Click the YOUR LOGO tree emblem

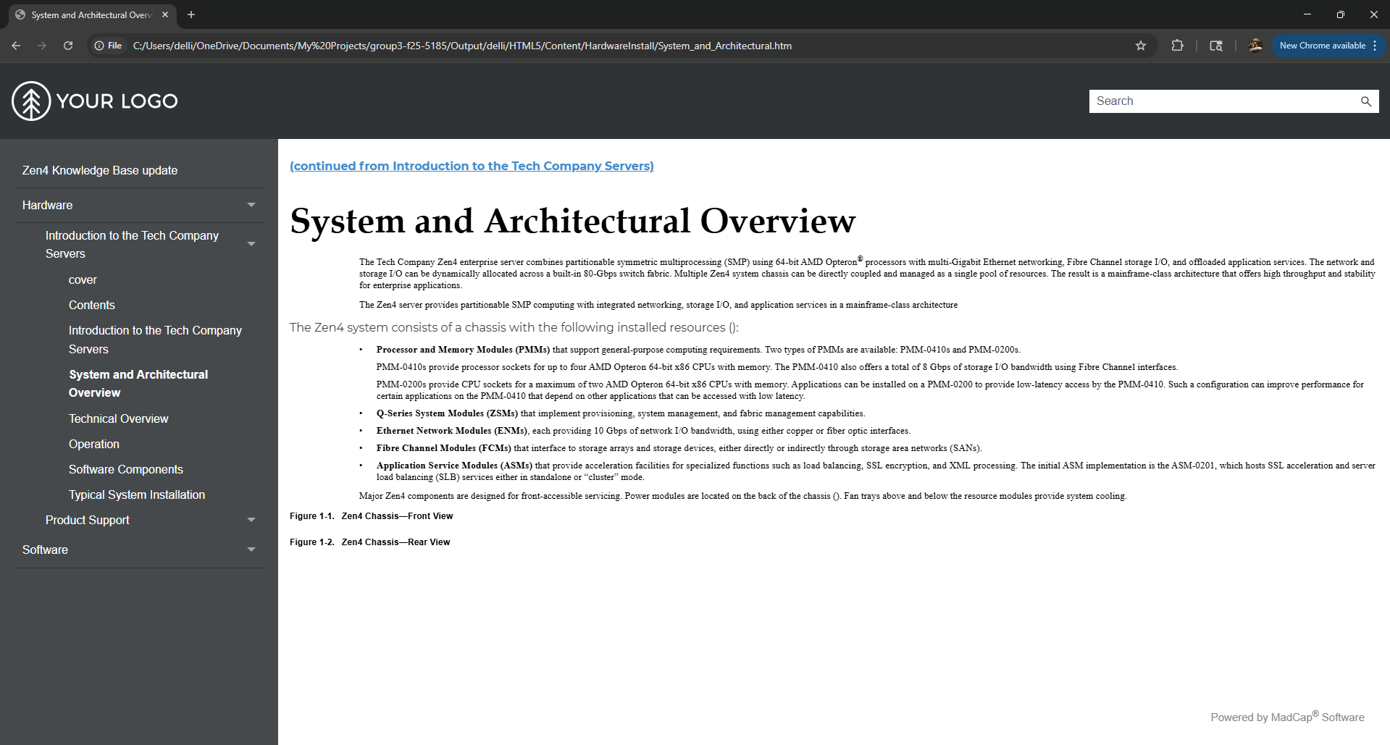click(31, 101)
